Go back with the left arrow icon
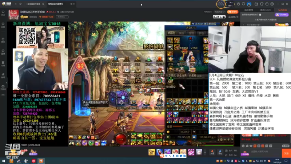 coord(16,4)
